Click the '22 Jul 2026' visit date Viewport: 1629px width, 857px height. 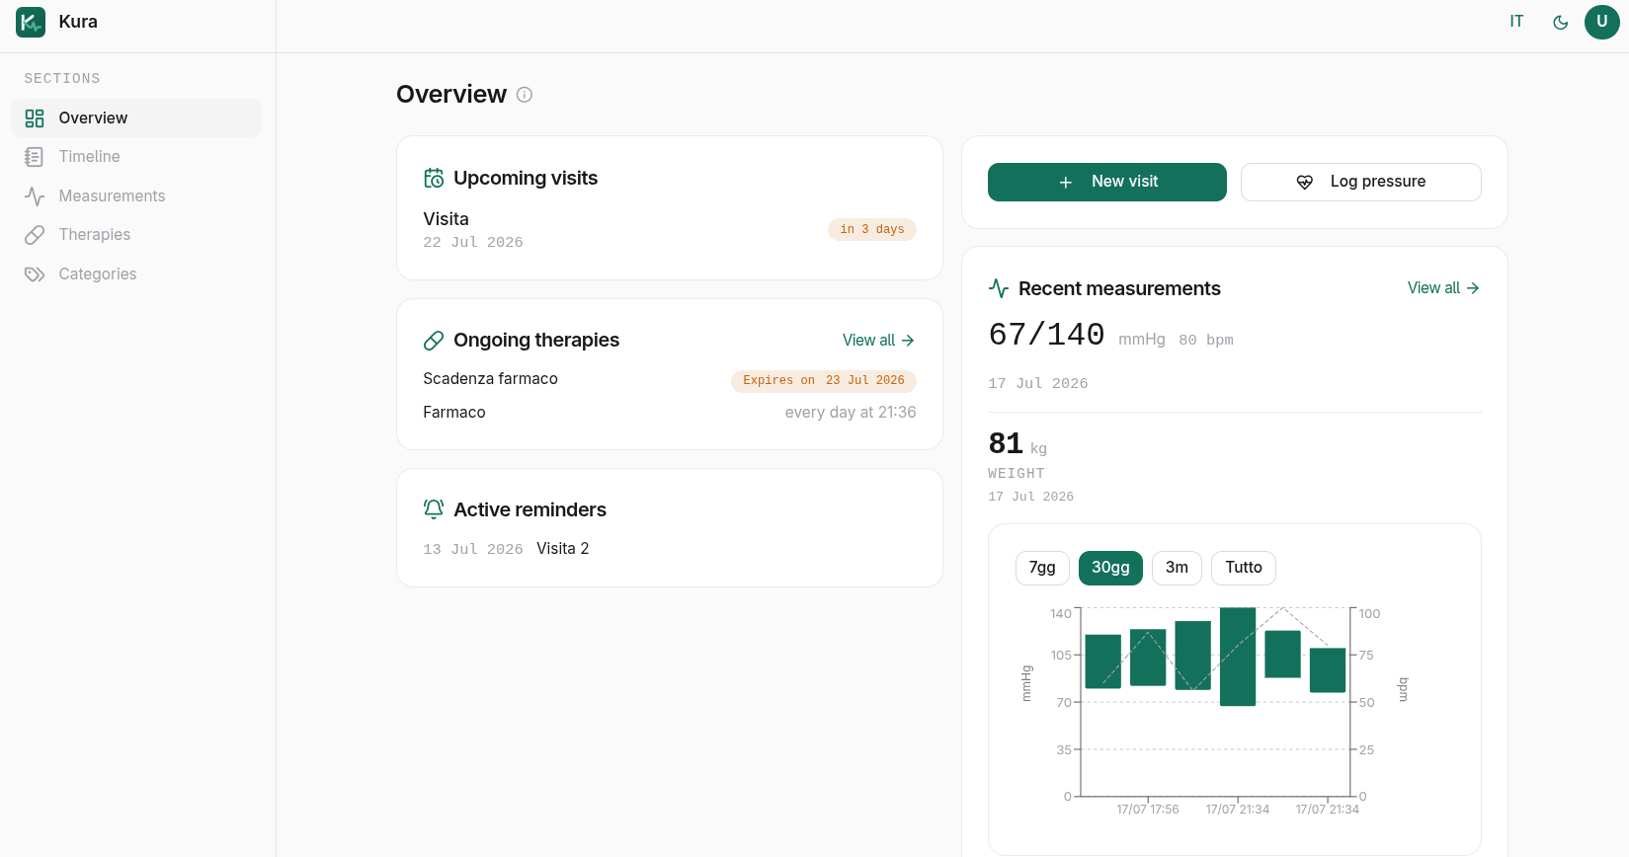coord(473,242)
